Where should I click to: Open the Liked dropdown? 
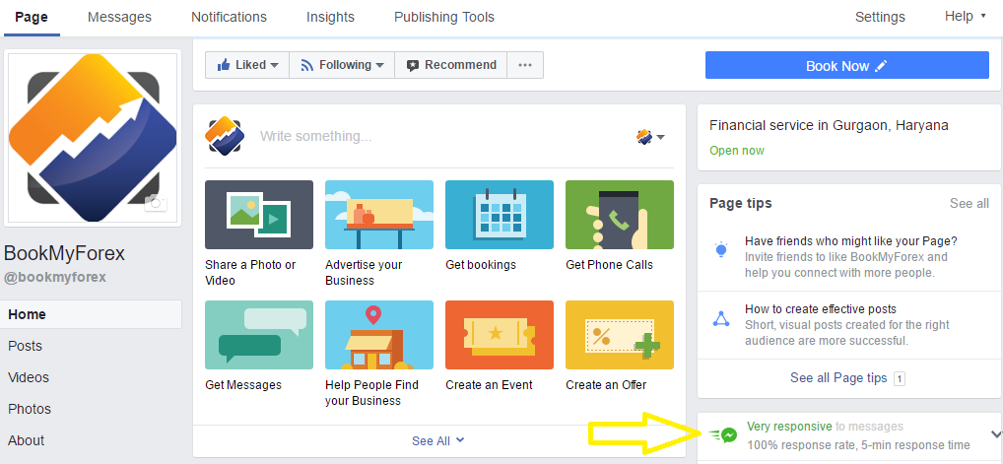click(247, 65)
